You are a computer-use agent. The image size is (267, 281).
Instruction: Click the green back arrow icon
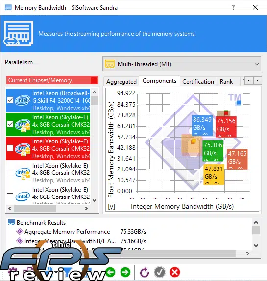pos(110,272)
